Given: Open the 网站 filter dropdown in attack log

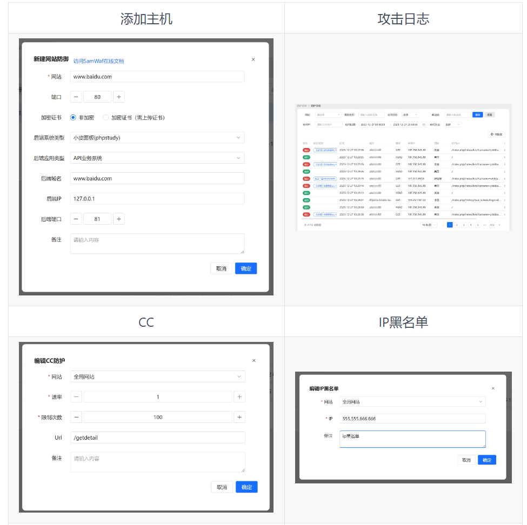Looking at the screenshot, I should 329,115.
